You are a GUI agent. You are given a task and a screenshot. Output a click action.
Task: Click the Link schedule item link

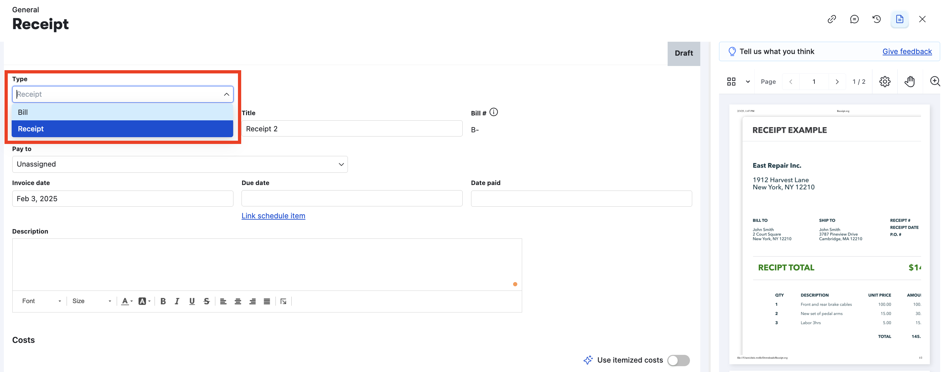tap(273, 216)
